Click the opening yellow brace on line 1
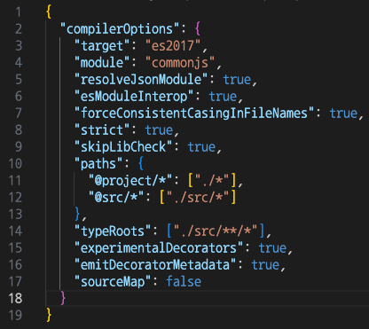Viewport: 369px width, 329px height. [49, 12]
